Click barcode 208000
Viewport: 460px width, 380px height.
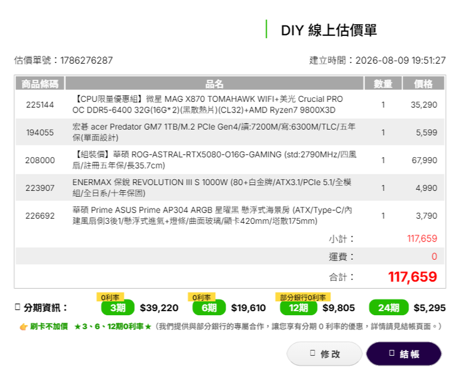tap(40, 160)
